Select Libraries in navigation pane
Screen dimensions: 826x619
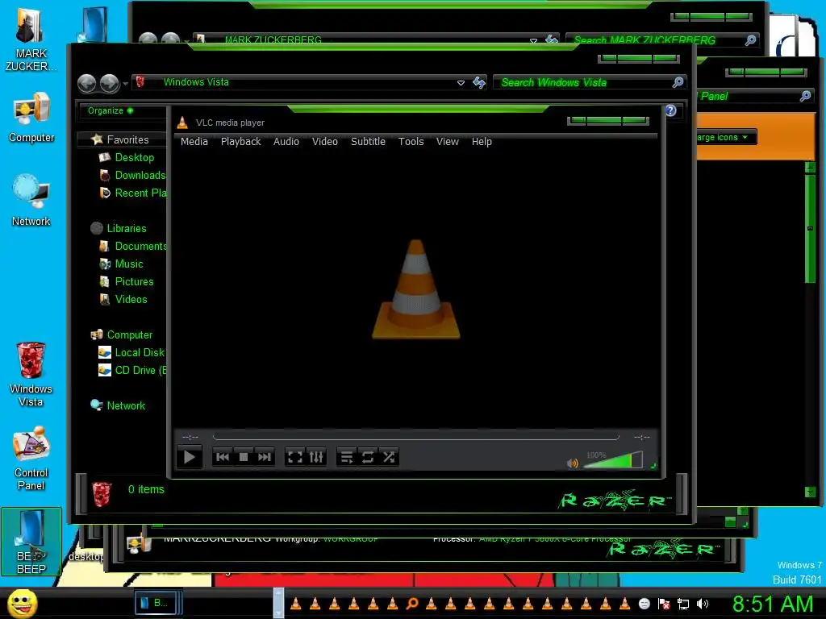point(119,228)
